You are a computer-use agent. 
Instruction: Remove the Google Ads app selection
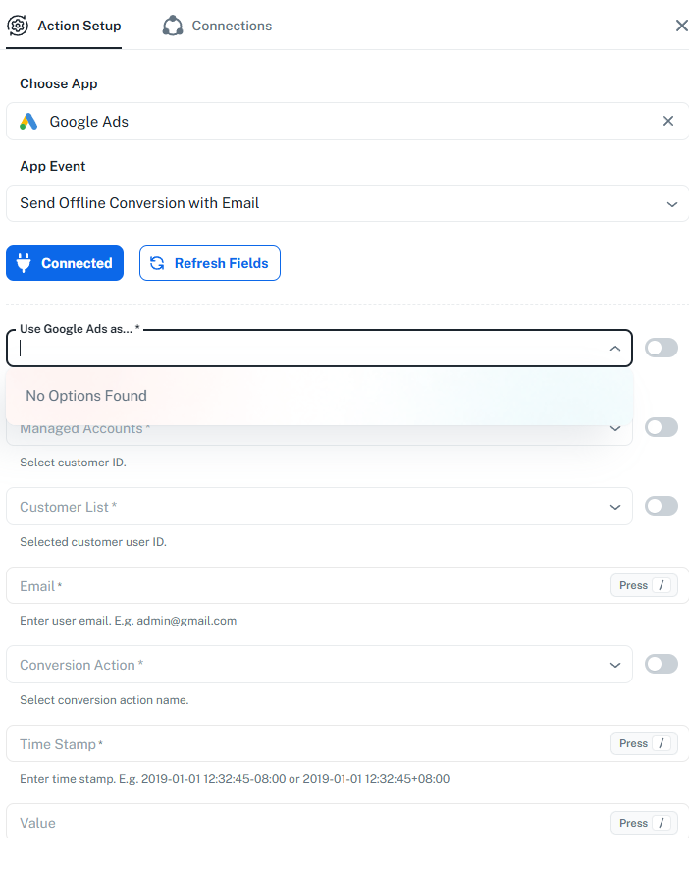tap(668, 121)
